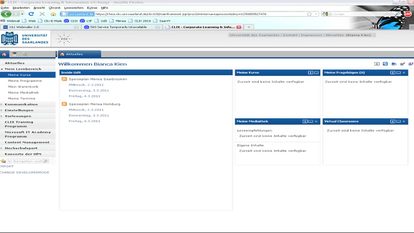Click the Firefox reload page icon
The image size is (414, 233).
click(32, 14)
